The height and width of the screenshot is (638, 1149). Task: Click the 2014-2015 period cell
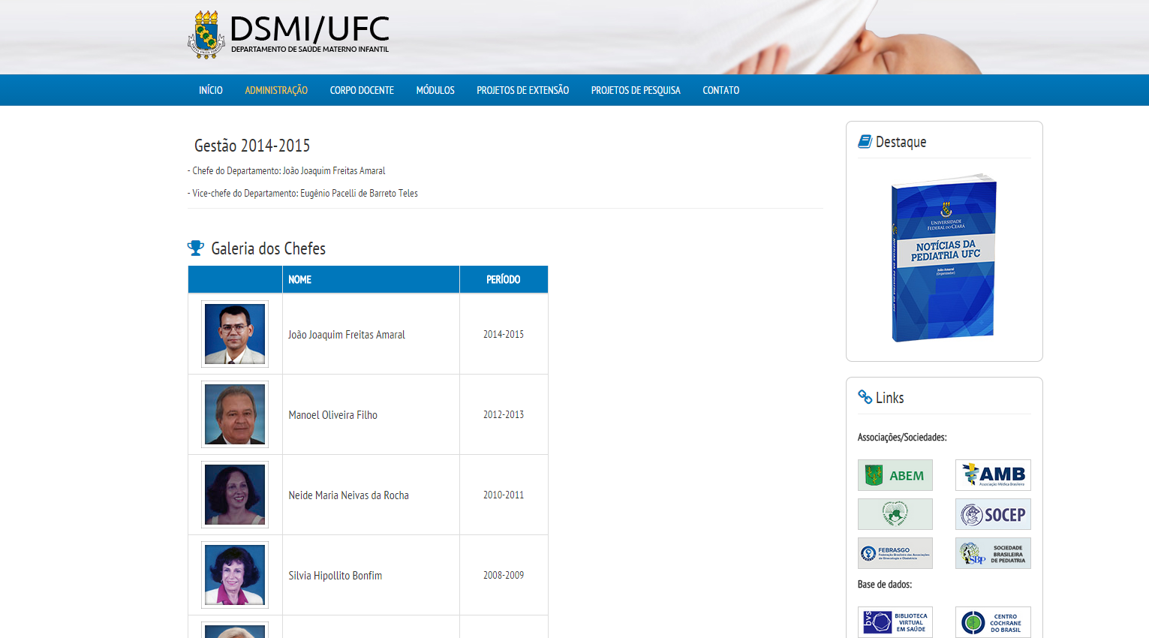click(x=504, y=334)
